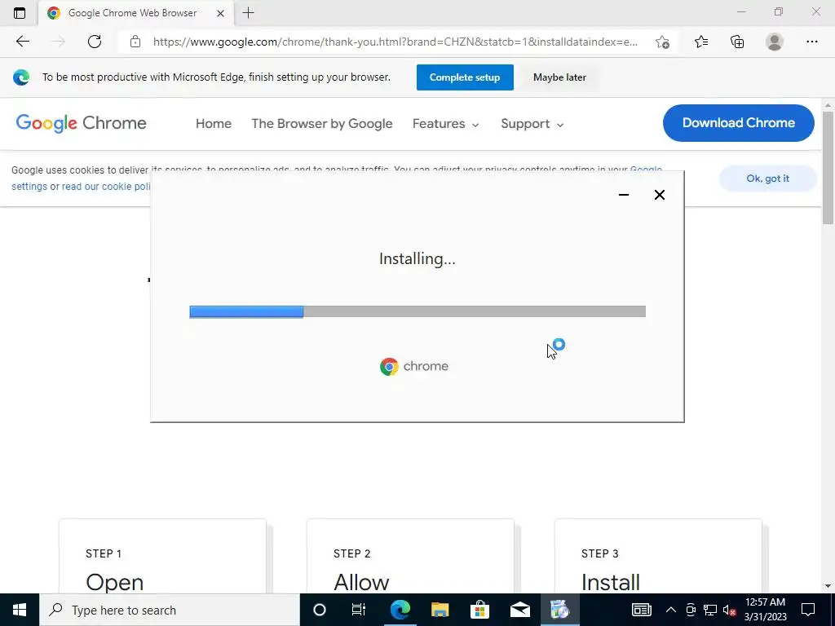Expand the Features dropdown menu
The image size is (835, 626).
446,124
